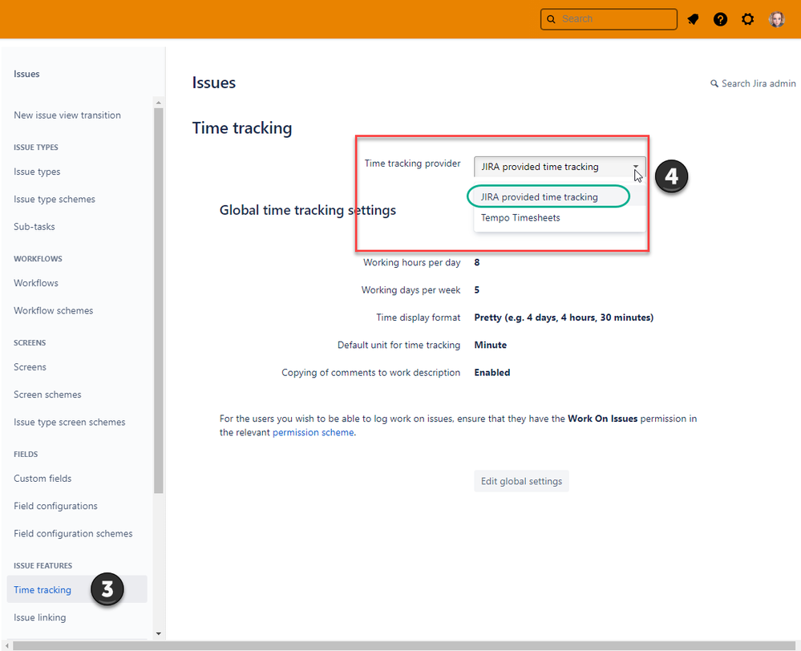This screenshot has width=801, height=651.
Task: Click the Working days per week value 5
Action: (x=476, y=290)
